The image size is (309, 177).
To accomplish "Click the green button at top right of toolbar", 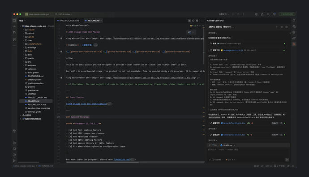I will 287,14.
